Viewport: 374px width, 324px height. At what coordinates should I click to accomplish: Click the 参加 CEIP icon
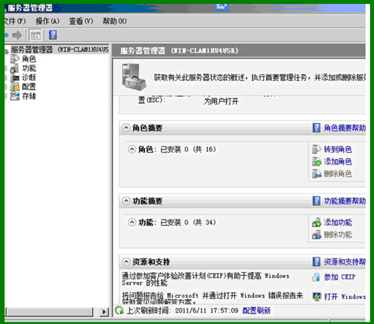[x=316, y=277]
